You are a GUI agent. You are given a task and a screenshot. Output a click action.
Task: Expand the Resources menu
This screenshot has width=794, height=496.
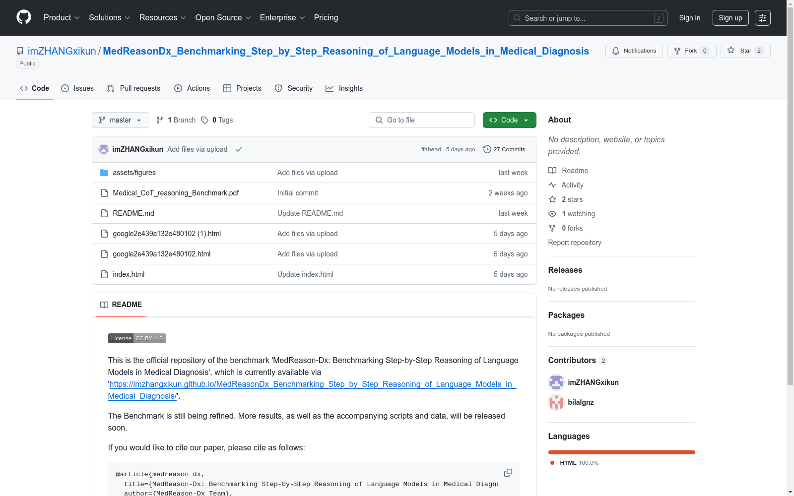pos(163,17)
